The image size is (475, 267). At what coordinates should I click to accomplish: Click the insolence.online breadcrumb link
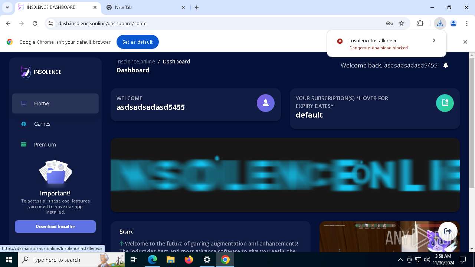(x=136, y=62)
